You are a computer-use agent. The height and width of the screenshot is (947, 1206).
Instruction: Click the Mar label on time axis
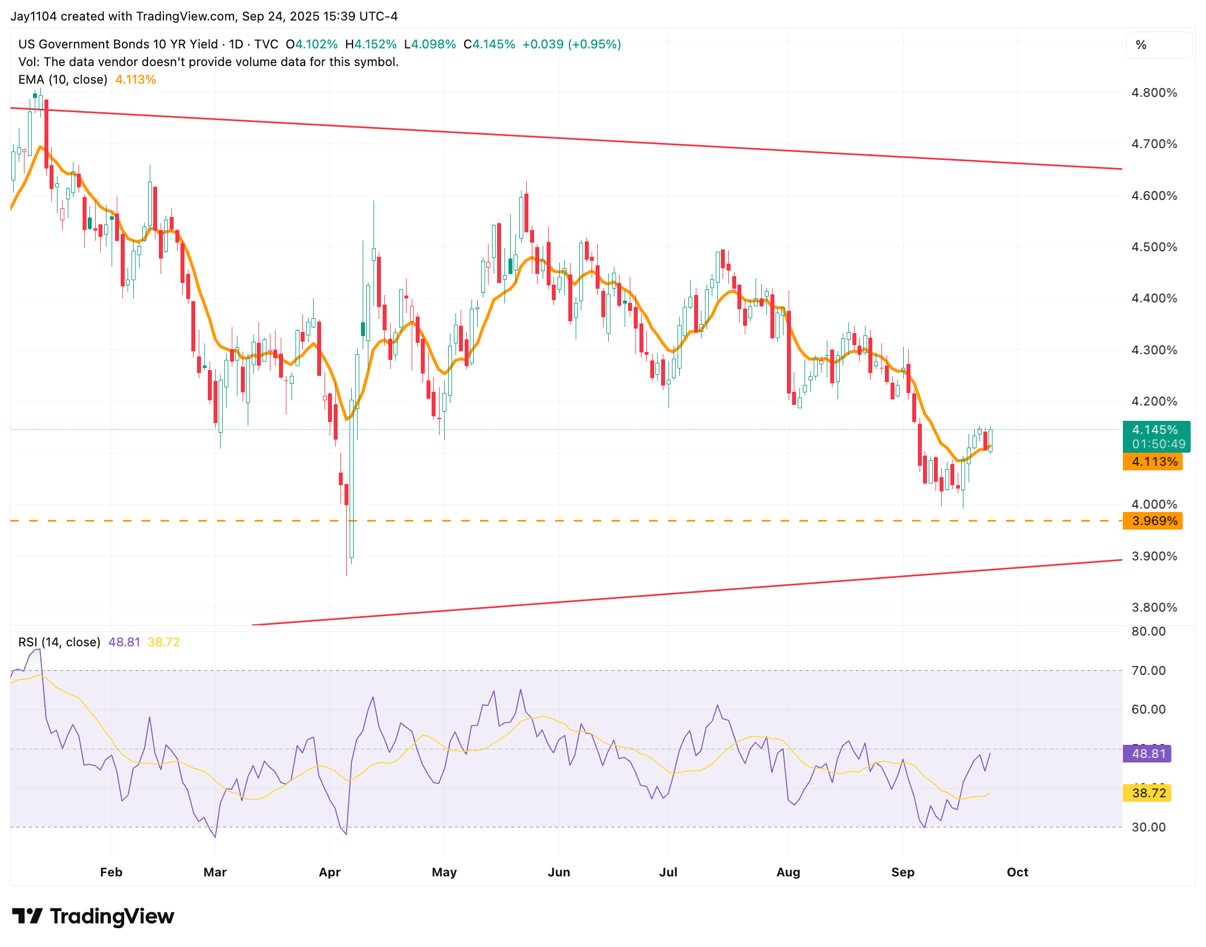[x=215, y=872]
